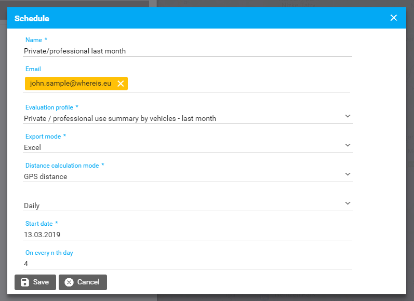Click the circled X icon on Cancel
Viewport: 414px width, 301px height.
pyautogui.click(x=69, y=282)
